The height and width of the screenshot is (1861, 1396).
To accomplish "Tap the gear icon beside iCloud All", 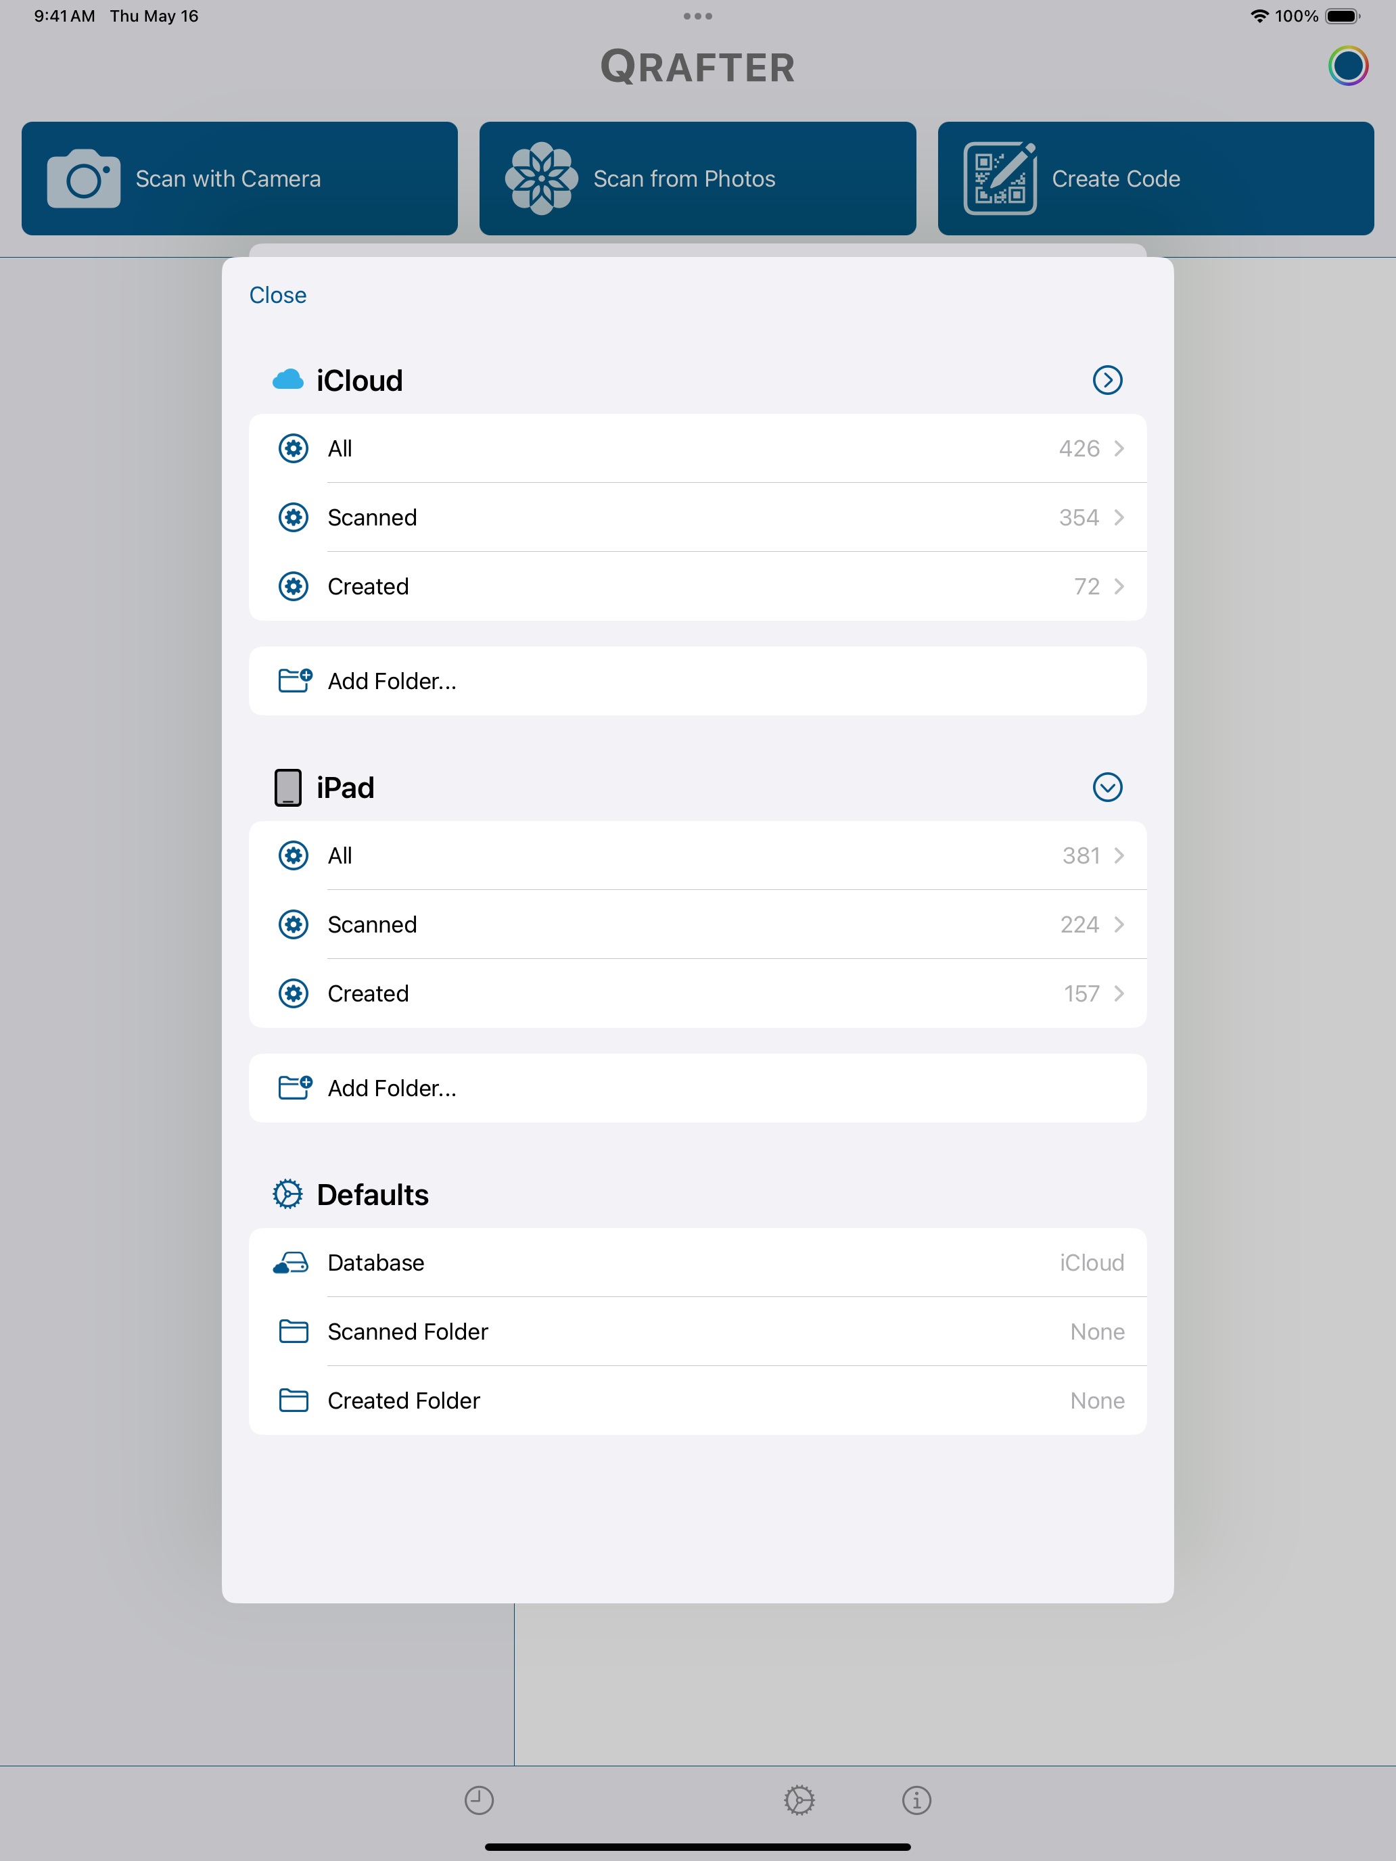I will (293, 448).
